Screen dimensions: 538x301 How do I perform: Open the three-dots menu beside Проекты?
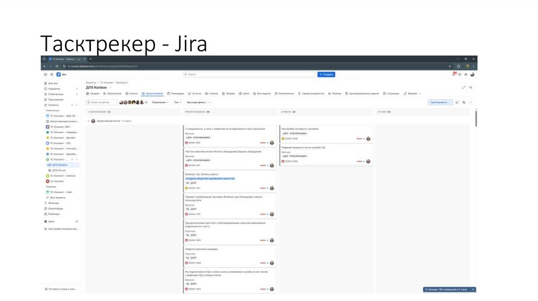(x=77, y=105)
